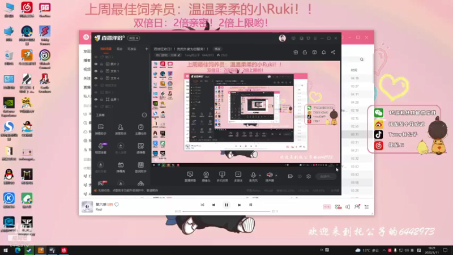Add a 摄像头 camera source
Viewport: 453px width, 255px height.
click(x=206, y=176)
